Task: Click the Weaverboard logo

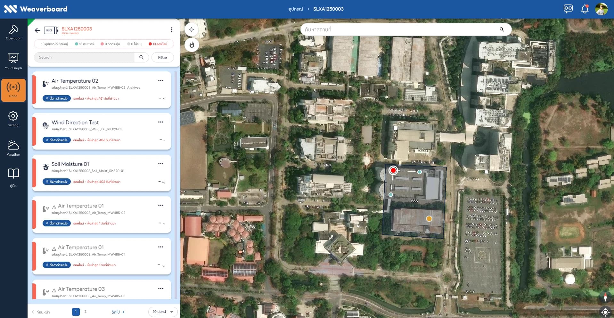Action: point(36,9)
